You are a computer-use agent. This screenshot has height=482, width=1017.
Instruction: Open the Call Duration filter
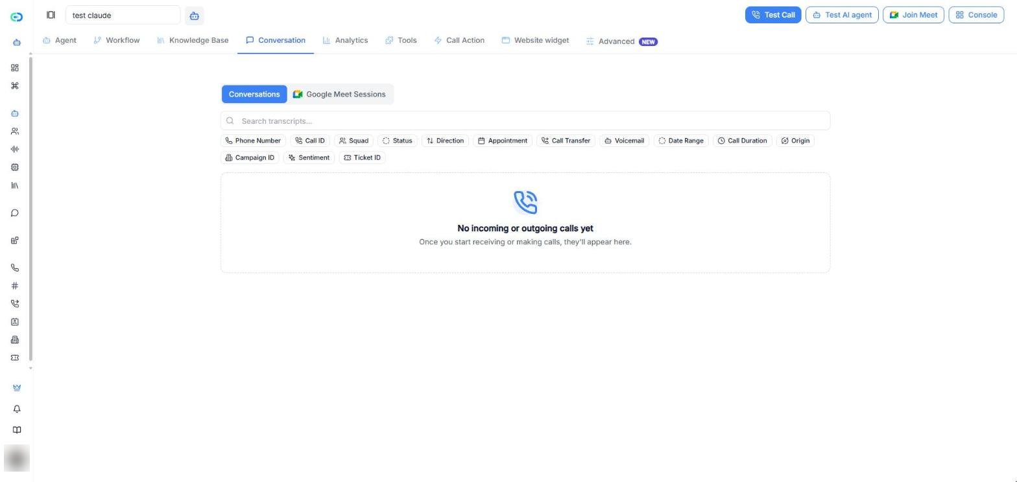click(742, 141)
